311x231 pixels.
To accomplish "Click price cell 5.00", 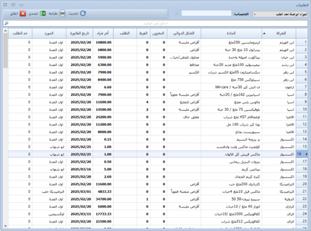I will 103,169.
